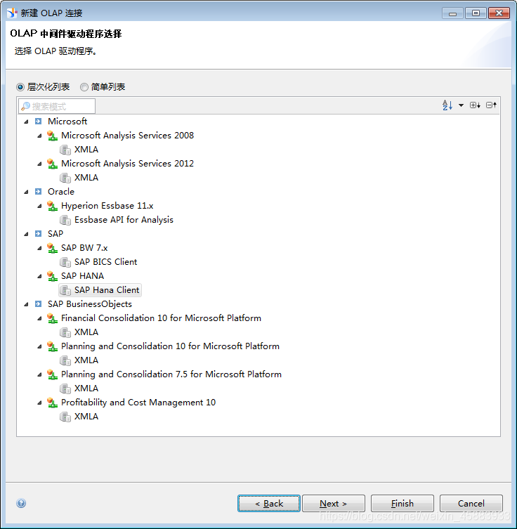Click driver icon of XMLA under Analysis Services 2008

click(65, 150)
